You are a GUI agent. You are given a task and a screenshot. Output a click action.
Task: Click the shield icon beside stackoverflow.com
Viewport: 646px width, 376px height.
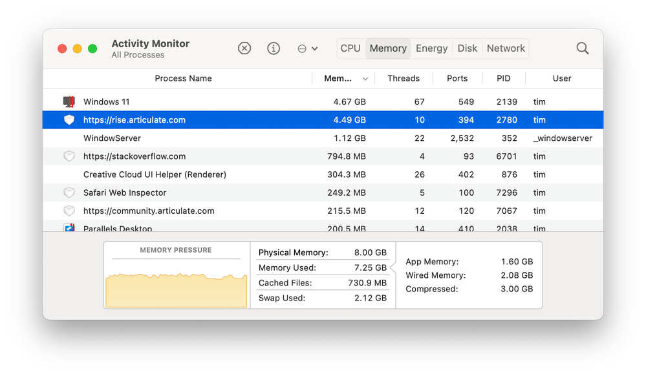(x=69, y=156)
